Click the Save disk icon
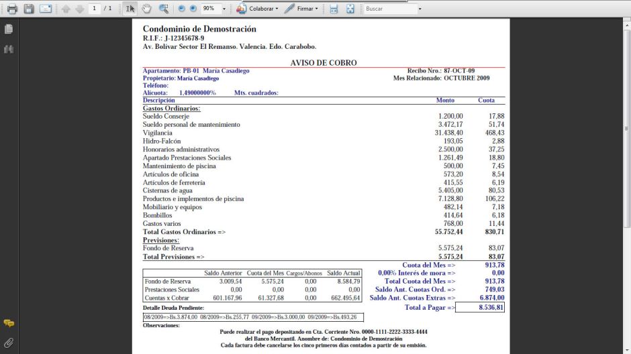This screenshot has height=354, width=631. pos(29,9)
